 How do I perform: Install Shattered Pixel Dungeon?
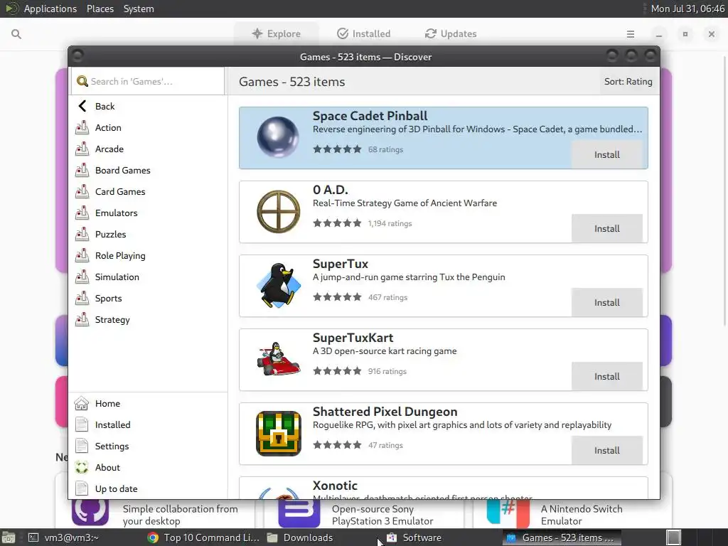tap(607, 450)
